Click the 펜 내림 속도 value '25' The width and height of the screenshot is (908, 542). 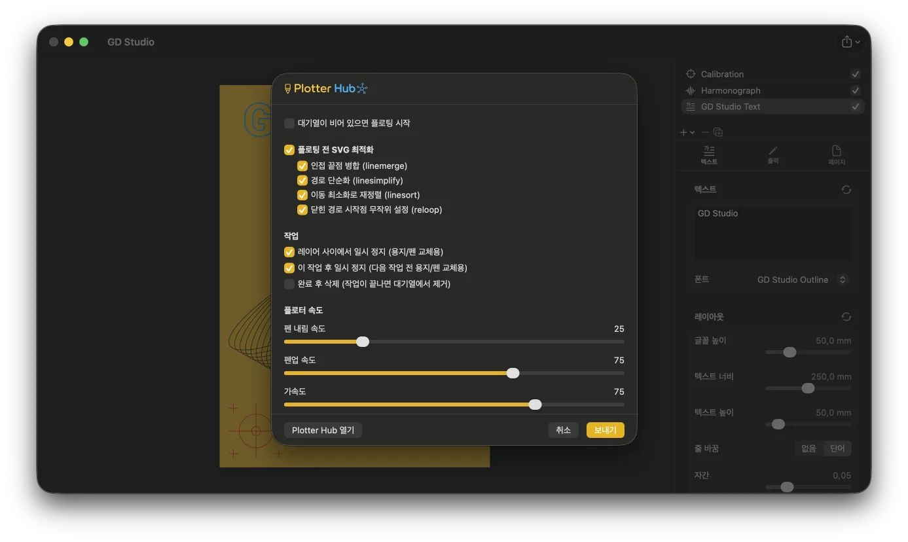[x=619, y=329]
